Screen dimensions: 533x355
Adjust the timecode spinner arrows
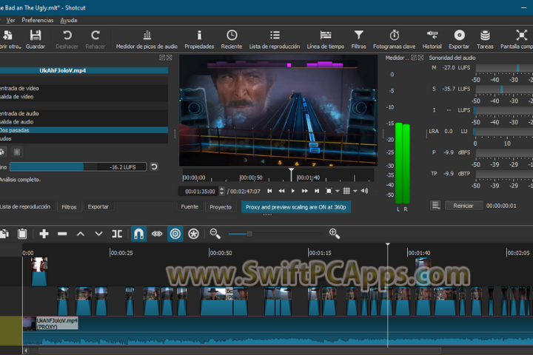(x=221, y=192)
